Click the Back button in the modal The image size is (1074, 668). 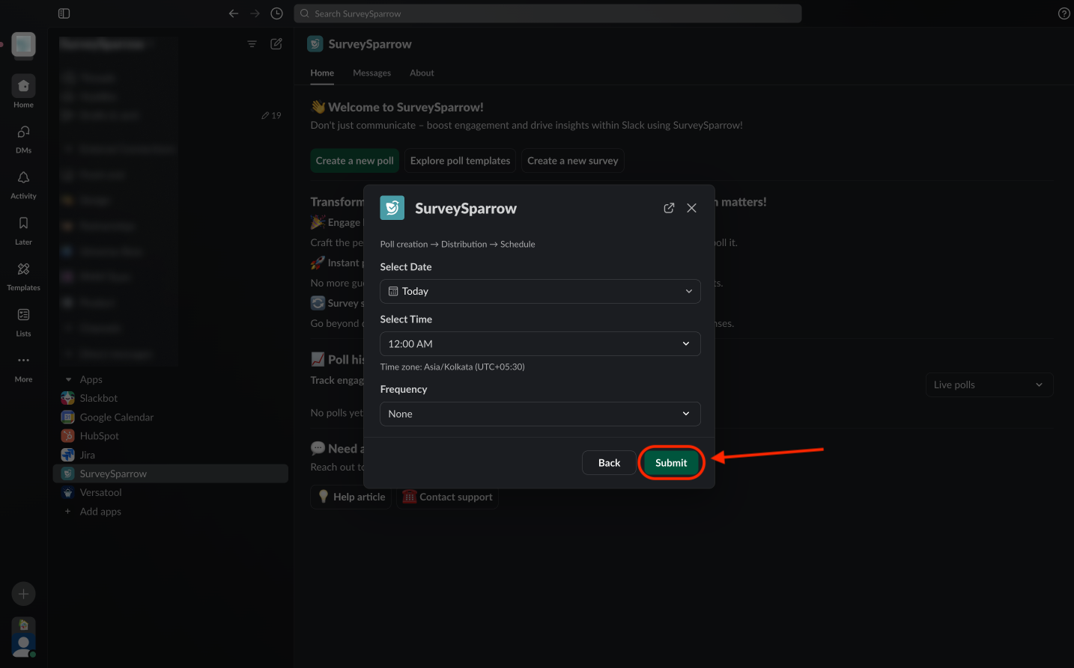pos(609,463)
